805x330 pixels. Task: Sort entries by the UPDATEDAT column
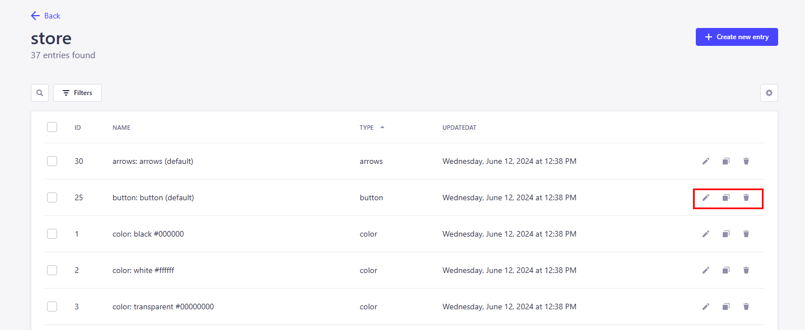click(459, 127)
